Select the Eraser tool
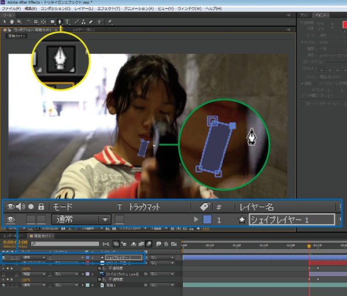The width and height of the screenshot is (347, 296). click(91, 22)
